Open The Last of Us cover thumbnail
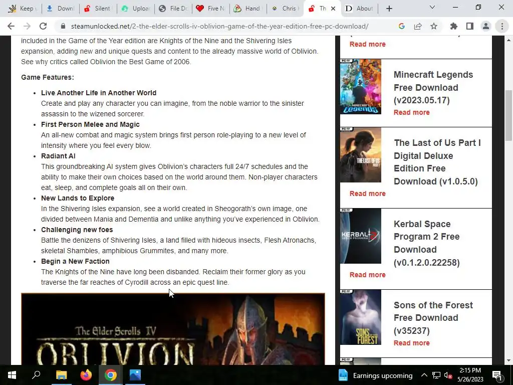 [x=361, y=155]
